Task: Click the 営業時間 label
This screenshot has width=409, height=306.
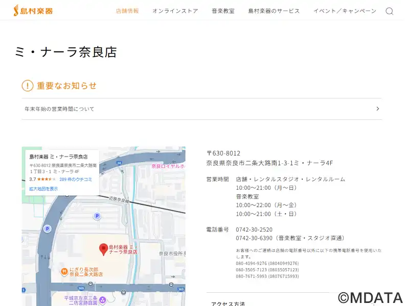Action: 218,180
